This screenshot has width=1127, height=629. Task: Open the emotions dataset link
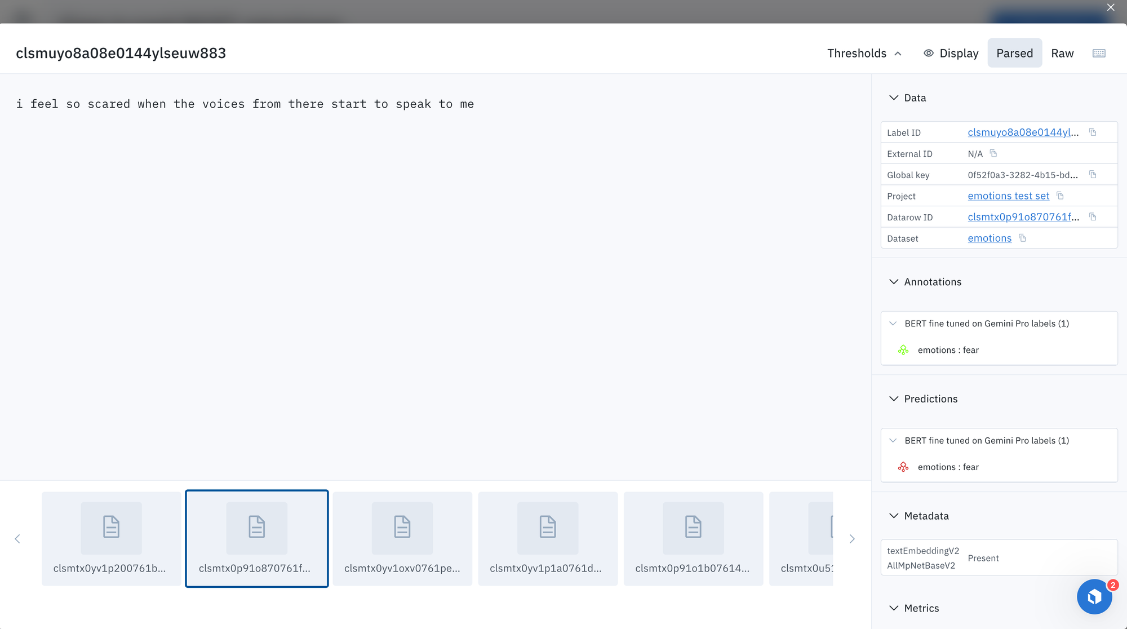pos(990,238)
